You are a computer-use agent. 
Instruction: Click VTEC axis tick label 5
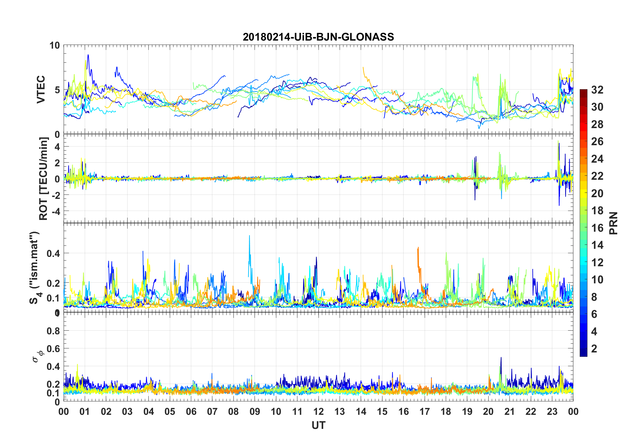pos(57,90)
